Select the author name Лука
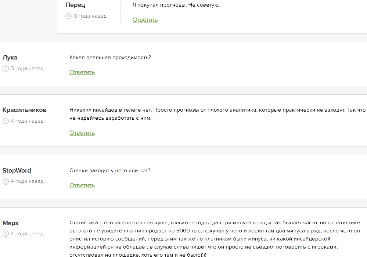 10,58
